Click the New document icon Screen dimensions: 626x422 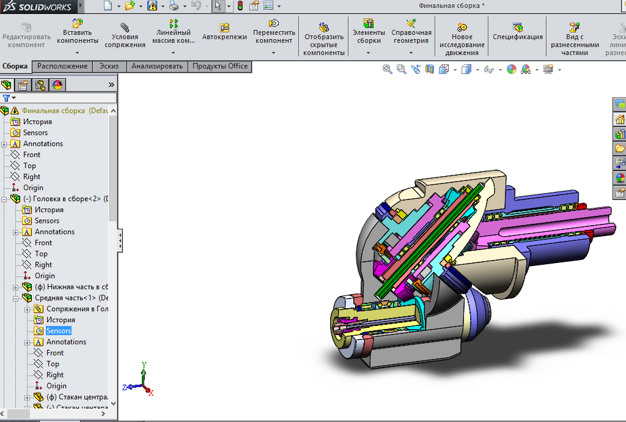[x=108, y=6]
